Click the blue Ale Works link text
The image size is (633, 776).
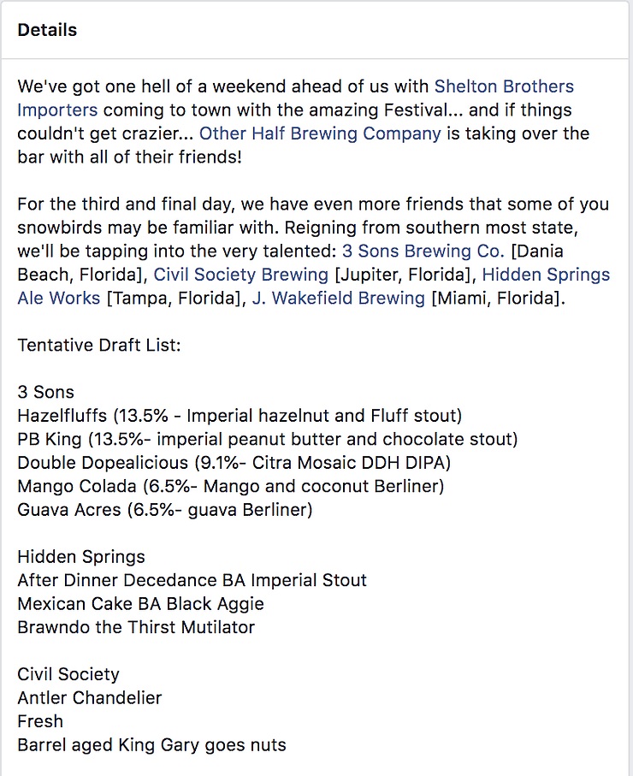pyautogui.click(x=59, y=298)
